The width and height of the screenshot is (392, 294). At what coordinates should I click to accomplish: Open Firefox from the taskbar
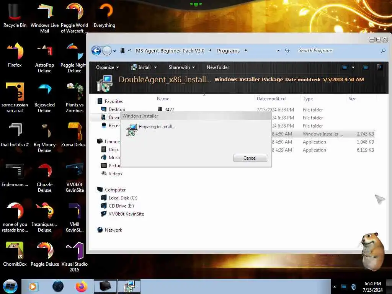click(x=82, y=286)
